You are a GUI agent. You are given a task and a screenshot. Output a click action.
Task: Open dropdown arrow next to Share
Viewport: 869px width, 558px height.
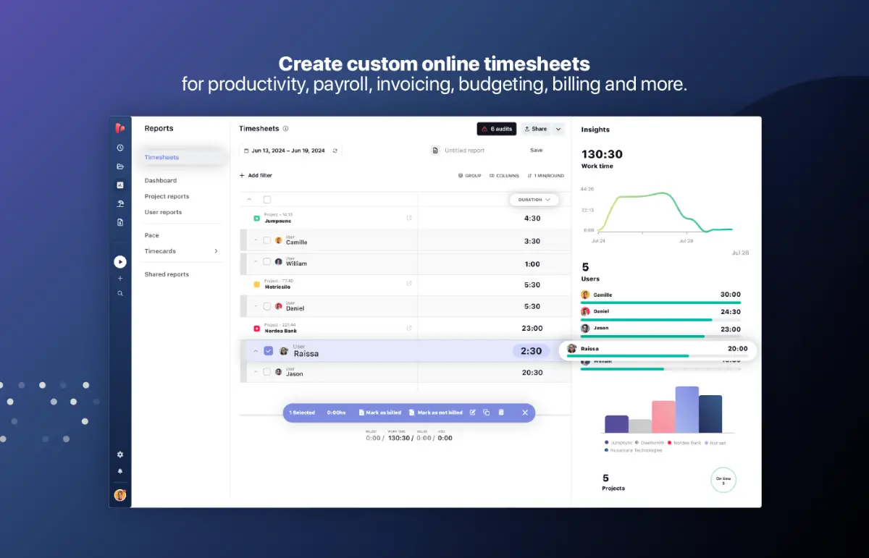(x=558, y=129)
